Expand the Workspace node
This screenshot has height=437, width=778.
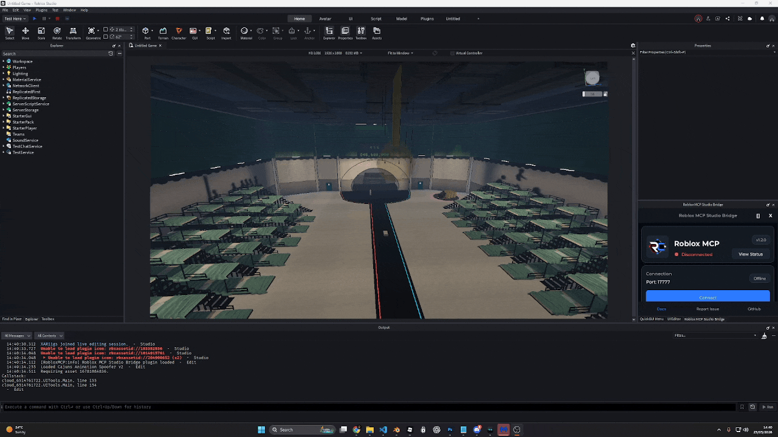pyautogui.click(x=4, y=61)
